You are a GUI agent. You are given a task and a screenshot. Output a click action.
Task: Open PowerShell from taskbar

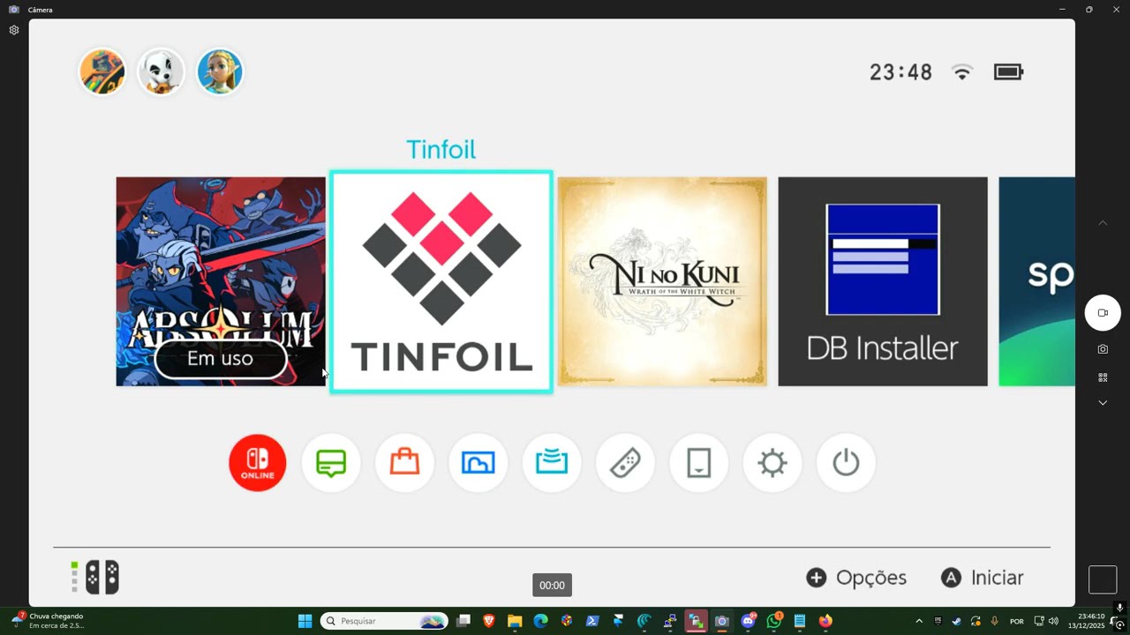(x=592, y=621)
